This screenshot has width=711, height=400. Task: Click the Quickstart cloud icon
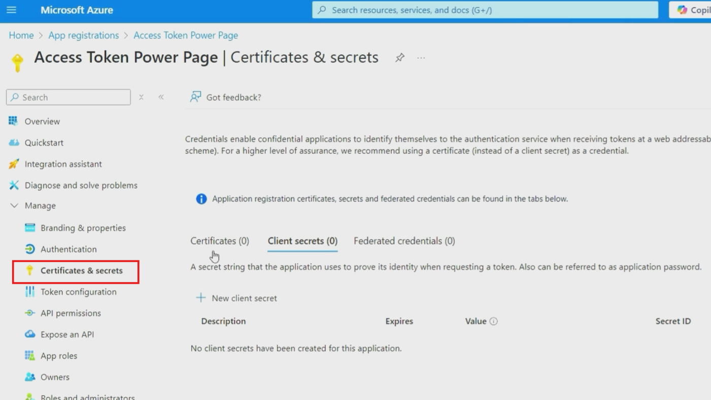pos(14,143)
